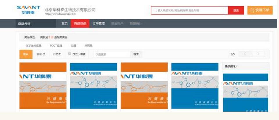This screenshot has height=120, width=279.
Task: Open the product thumbnail under 热销排行
Action: coord(246,93)
